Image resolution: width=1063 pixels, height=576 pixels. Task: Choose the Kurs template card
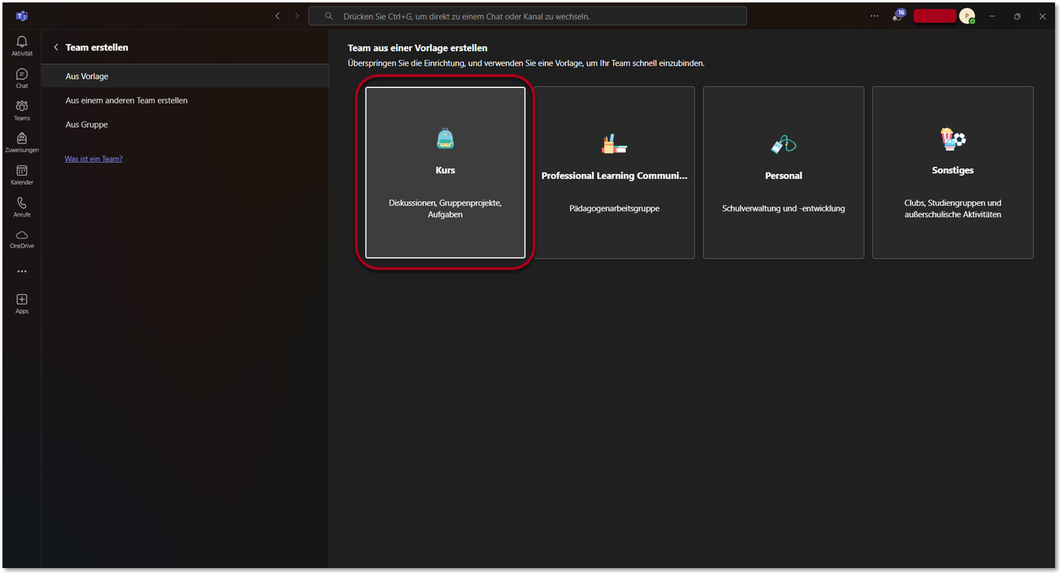tap(445, 172)
